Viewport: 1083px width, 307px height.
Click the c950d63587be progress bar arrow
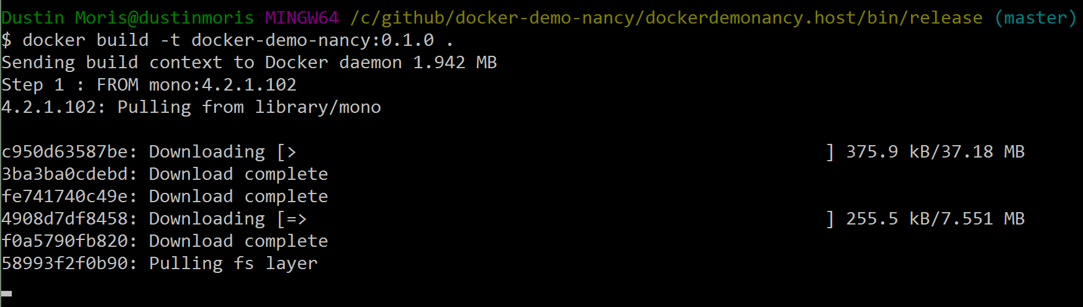(x=292, y=152)
